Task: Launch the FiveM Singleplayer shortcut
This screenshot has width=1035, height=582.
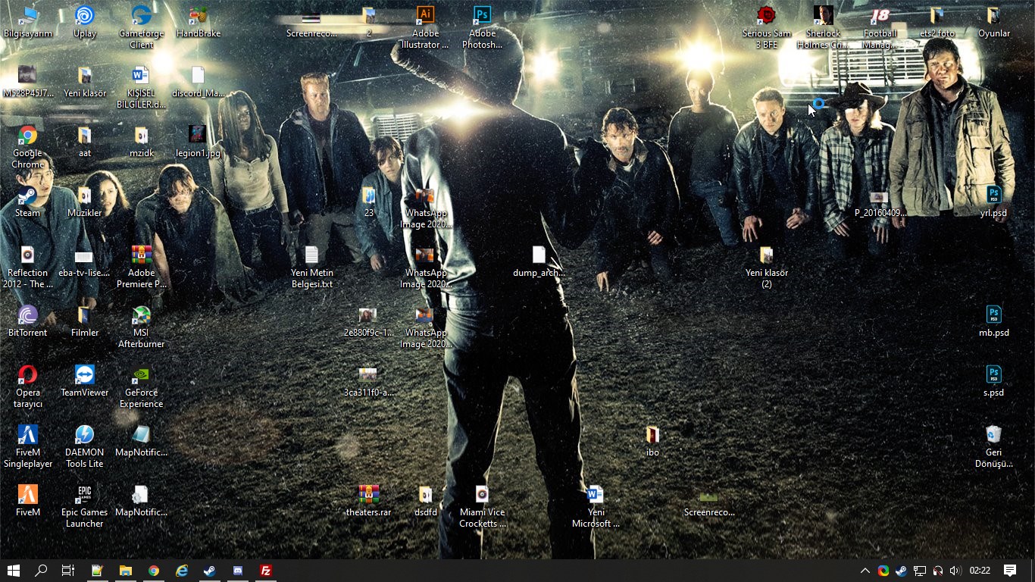Action: click(28, 446)
